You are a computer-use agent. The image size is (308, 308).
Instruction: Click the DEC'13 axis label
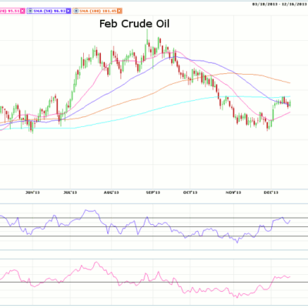pos(271,192)
